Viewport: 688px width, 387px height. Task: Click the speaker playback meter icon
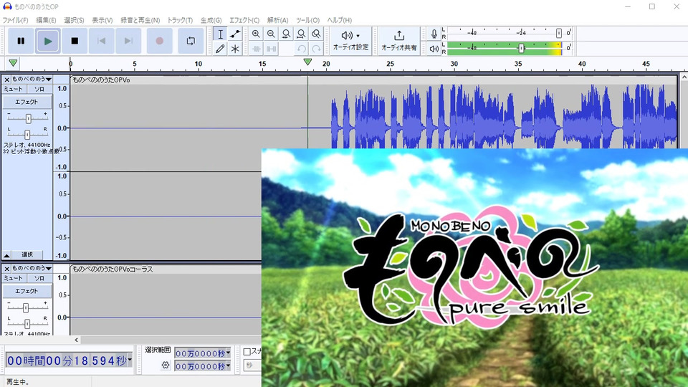point(434,49)
